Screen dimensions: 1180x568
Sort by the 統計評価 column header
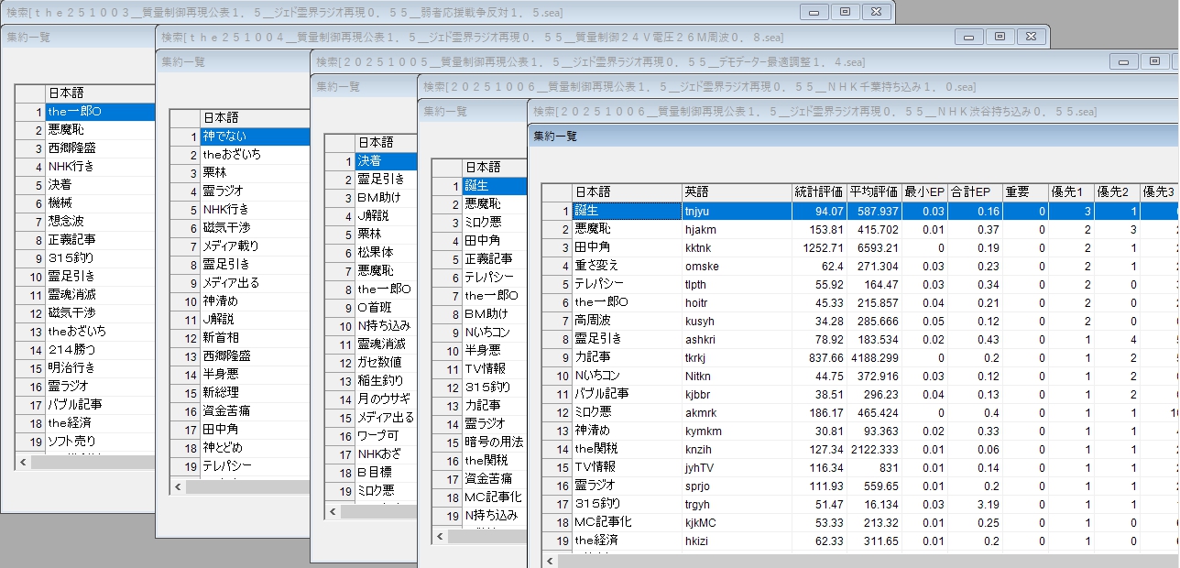coord(818,192)
